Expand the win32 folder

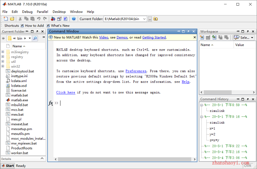[x=3, y=66]
